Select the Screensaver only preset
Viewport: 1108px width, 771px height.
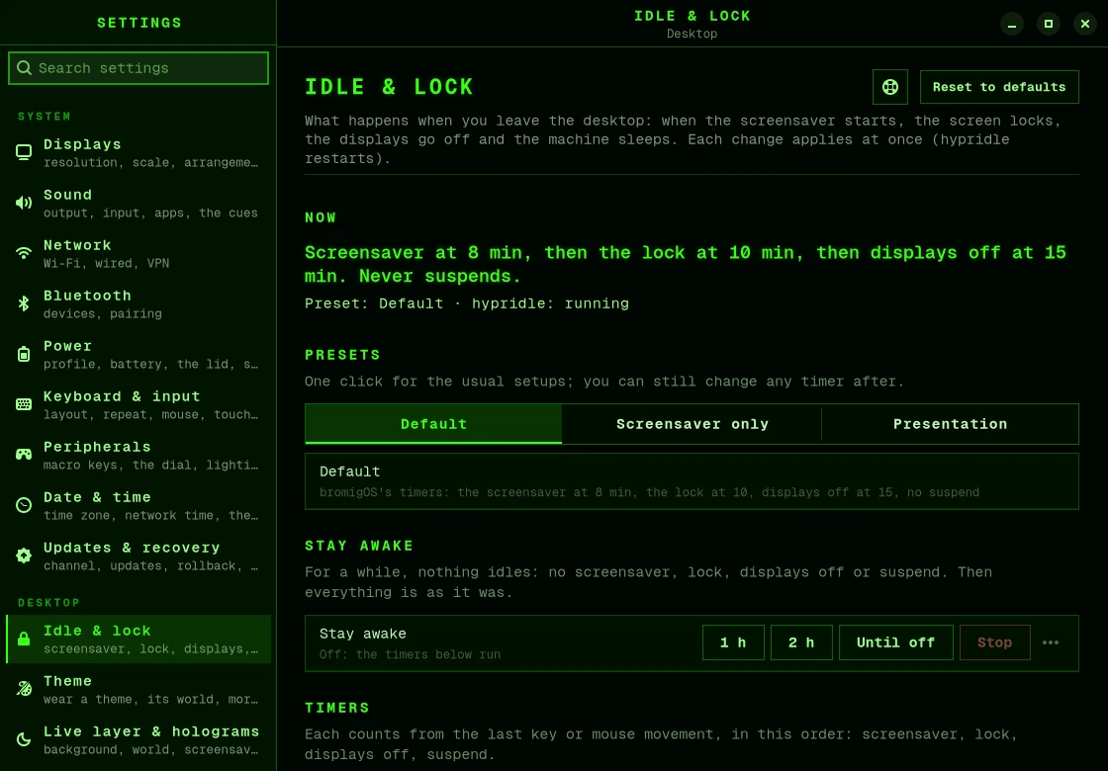(x=692, y=424)
